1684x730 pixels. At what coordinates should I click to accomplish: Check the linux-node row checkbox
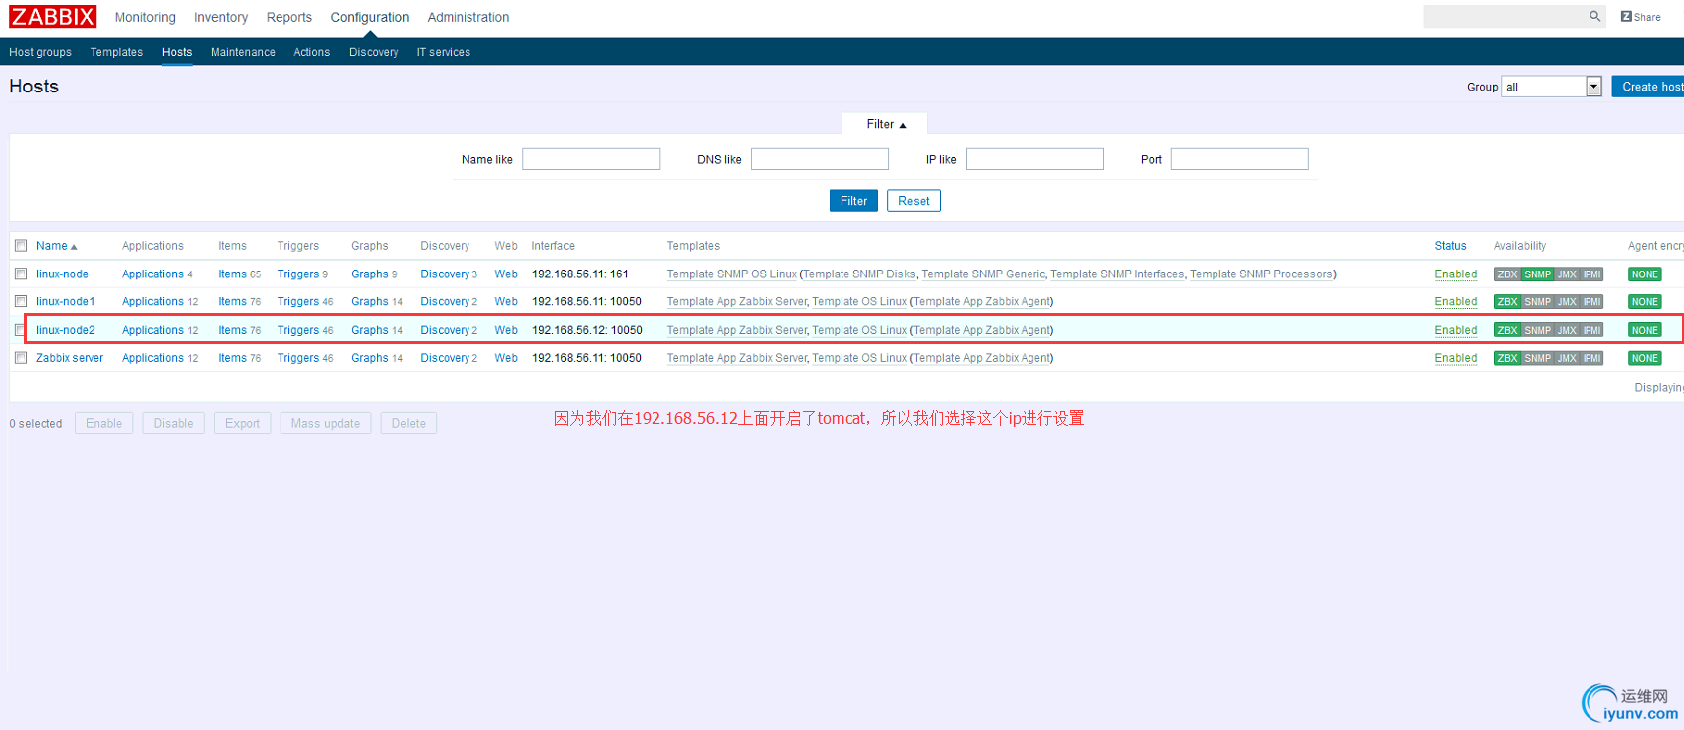(x=21, y=274)
